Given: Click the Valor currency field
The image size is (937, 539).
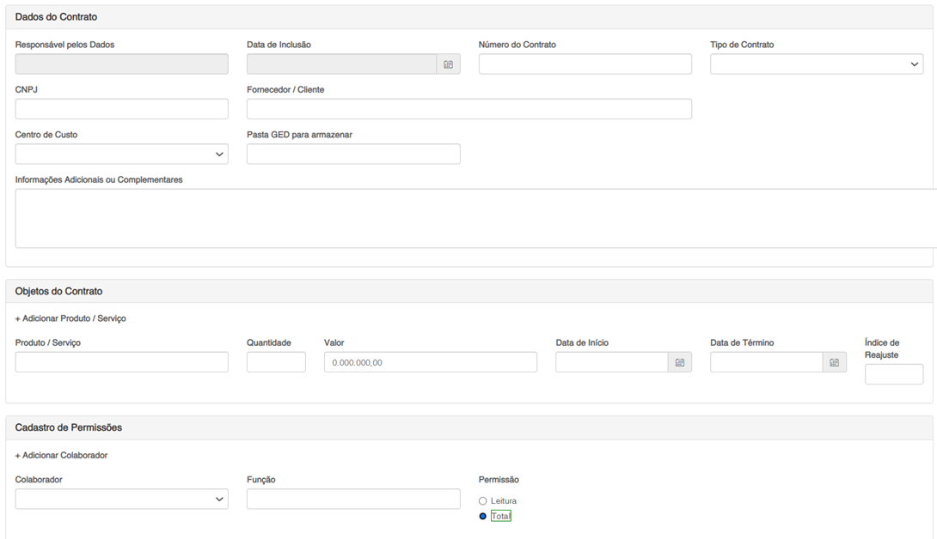Looking at the screenshot, I should coord(430,362).
